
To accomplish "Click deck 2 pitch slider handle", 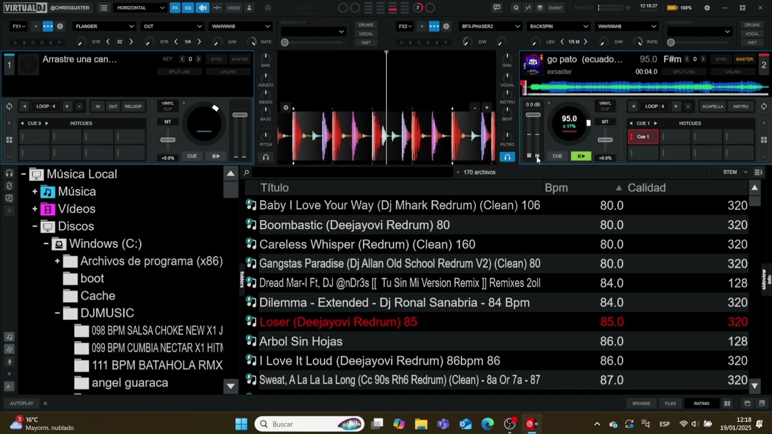I will 605,140.
